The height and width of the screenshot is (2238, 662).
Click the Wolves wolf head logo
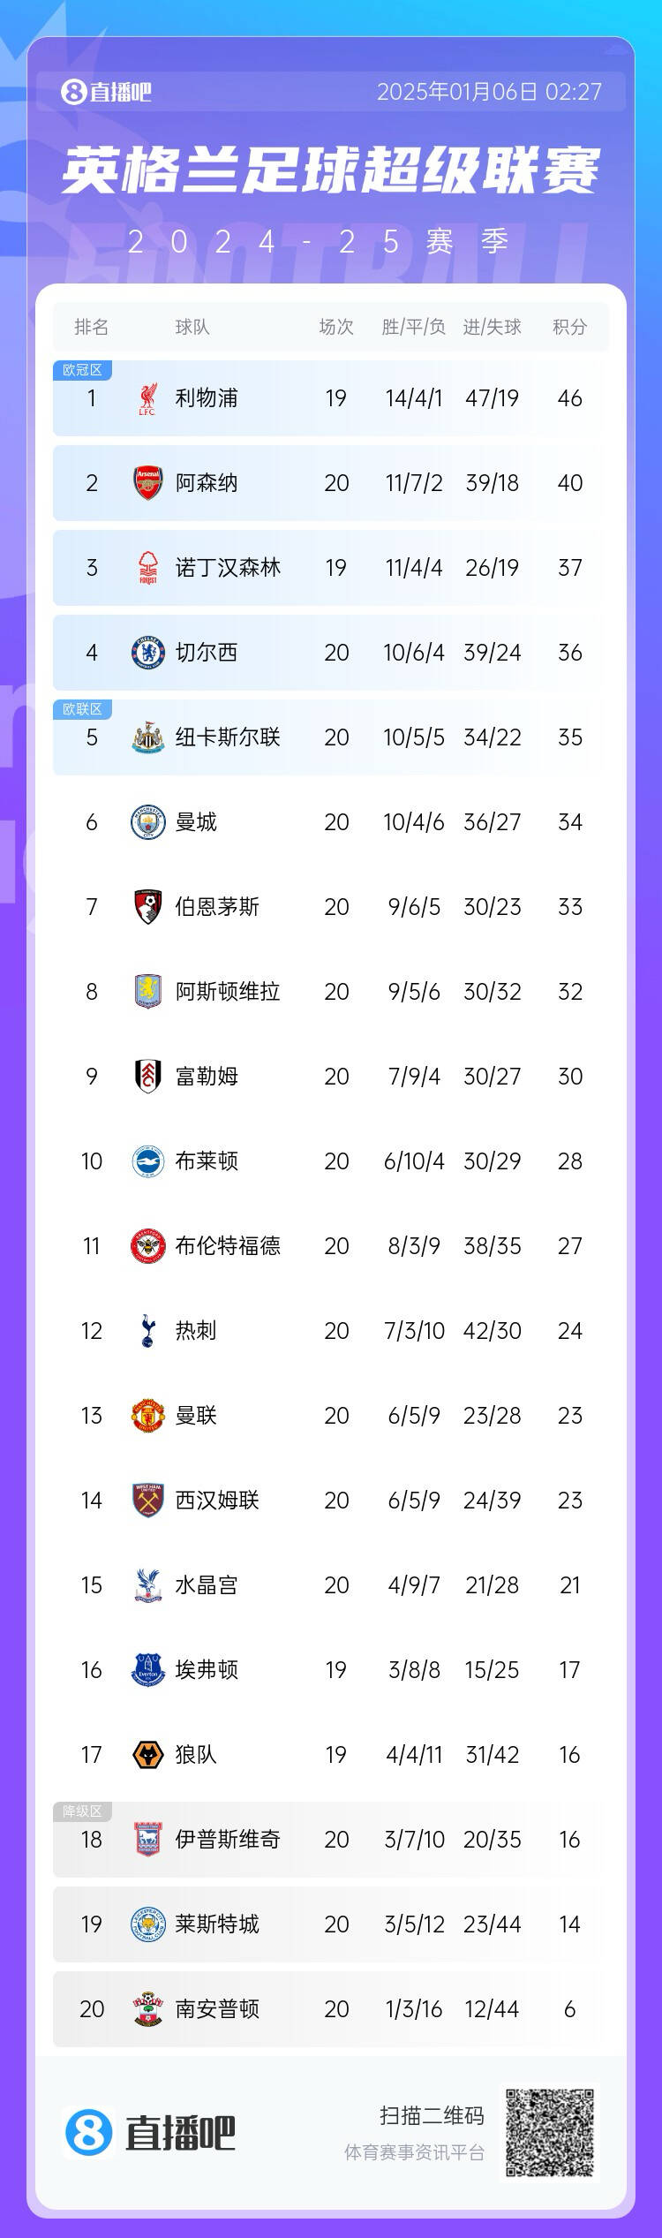[x=147, y=1755]
